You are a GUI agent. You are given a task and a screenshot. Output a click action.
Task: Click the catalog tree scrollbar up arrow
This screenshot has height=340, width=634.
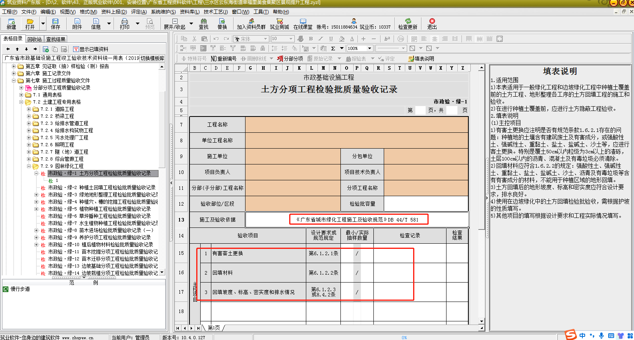(x=162, y=67)
